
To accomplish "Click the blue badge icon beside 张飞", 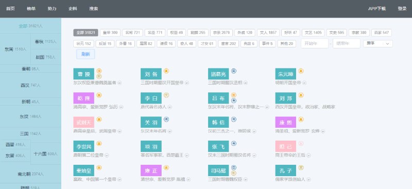I will click(x=234, y=144).
